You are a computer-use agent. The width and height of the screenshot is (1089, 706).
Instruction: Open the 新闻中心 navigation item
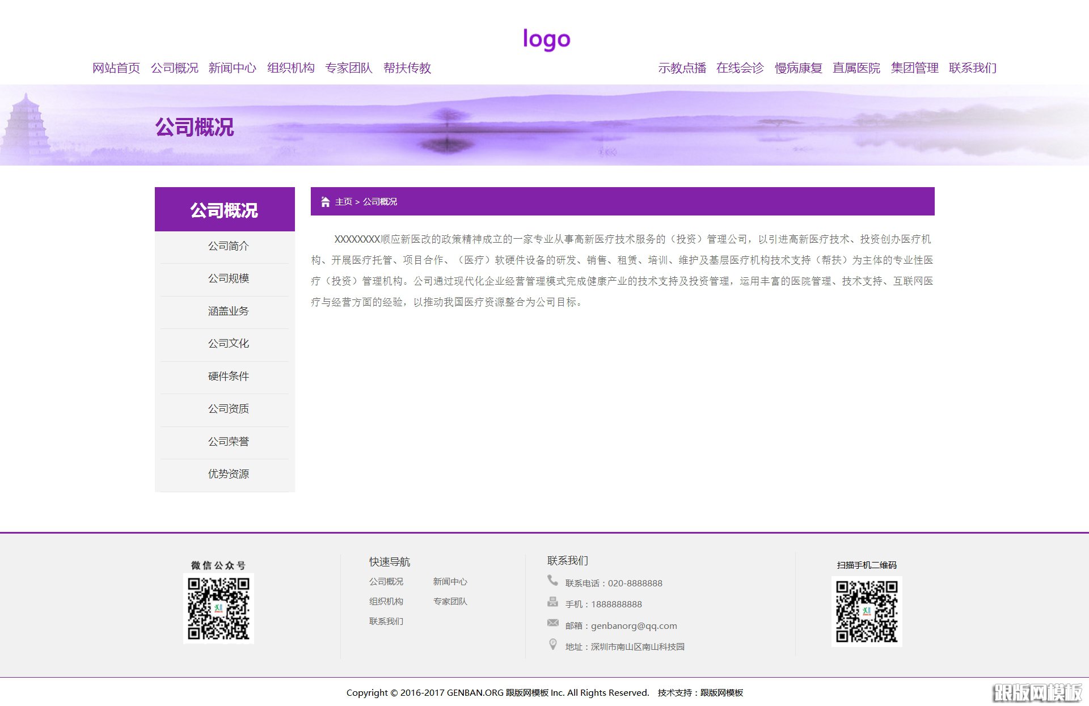click(233, 67)
